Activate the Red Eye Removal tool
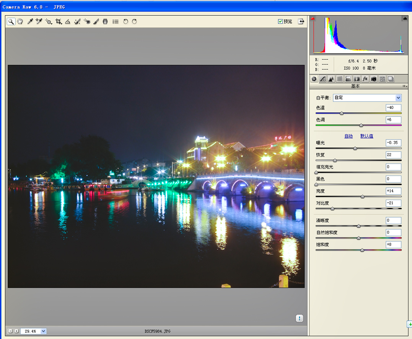The height and width of the screenshot is (339, 412). click(x=87, y=22)
